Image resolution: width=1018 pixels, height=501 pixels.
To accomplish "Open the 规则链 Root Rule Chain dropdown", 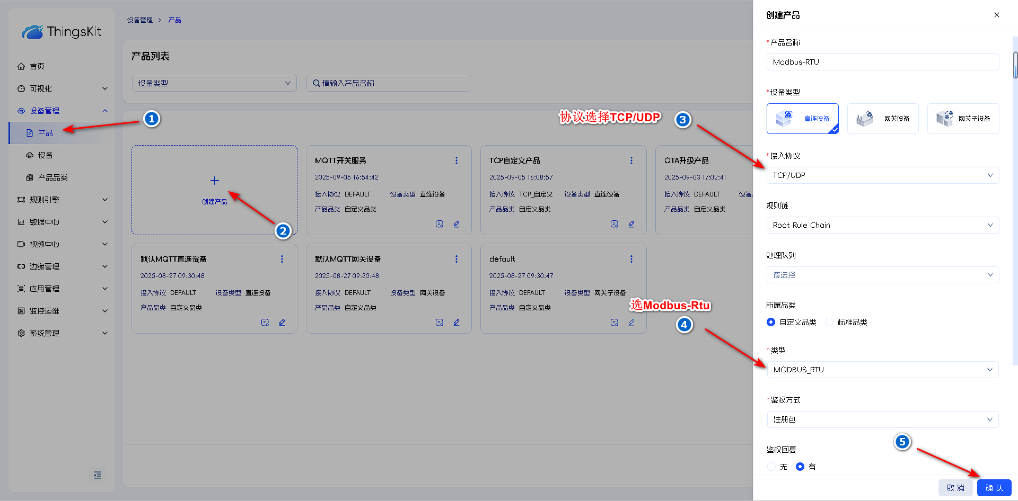I will pyautogui.click(x=882, y=225).
